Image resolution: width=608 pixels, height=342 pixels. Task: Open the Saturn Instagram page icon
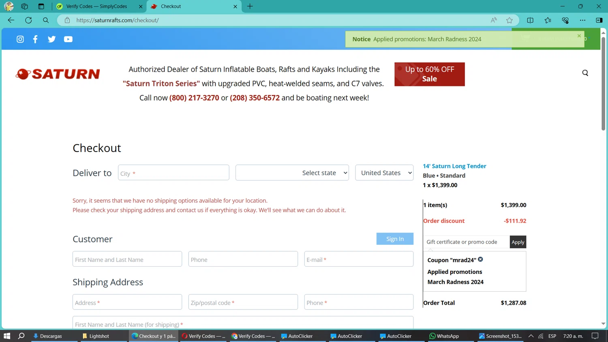[x=20, y=39]
